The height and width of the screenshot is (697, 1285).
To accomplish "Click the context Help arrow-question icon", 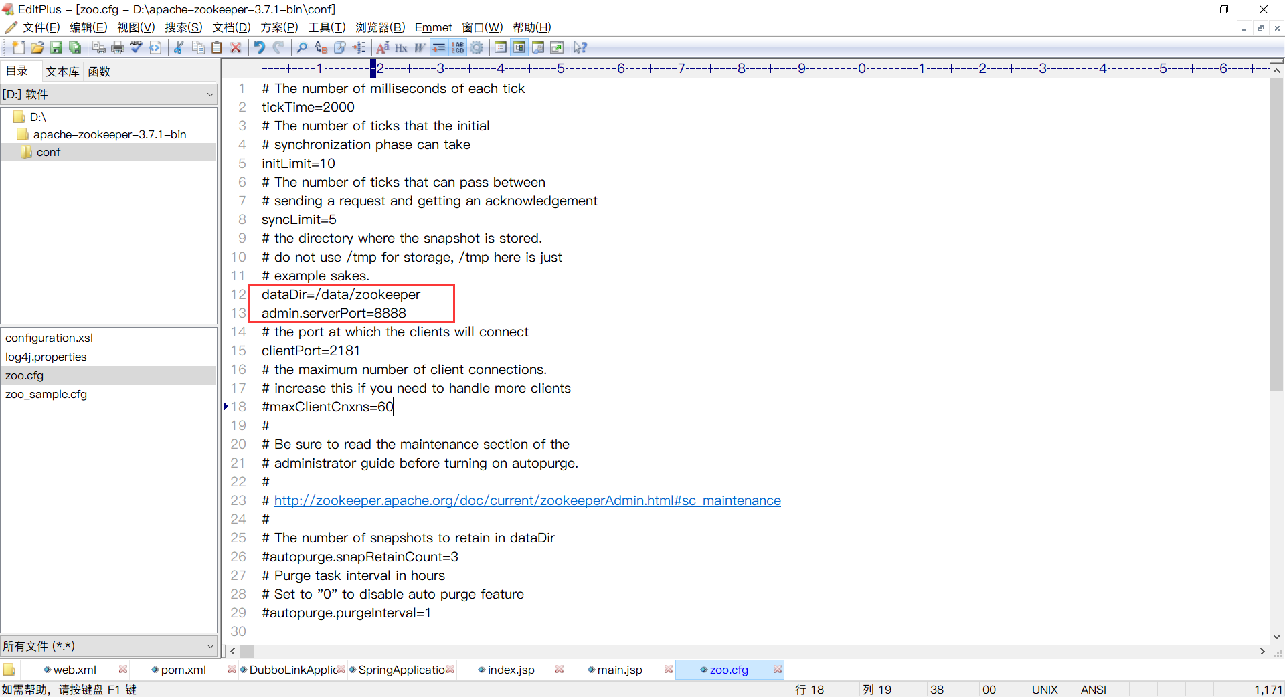I will coord(581,47).
